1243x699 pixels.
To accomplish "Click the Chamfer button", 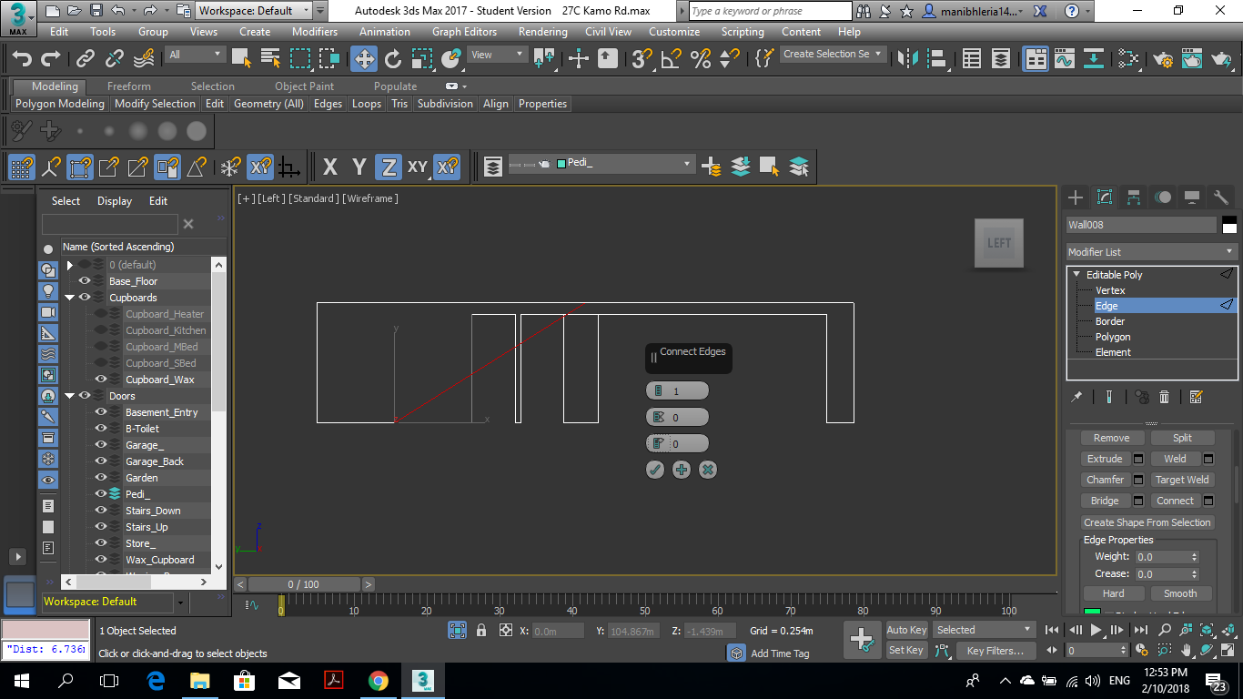I will pyautogui.click(x=1105, y=480).
